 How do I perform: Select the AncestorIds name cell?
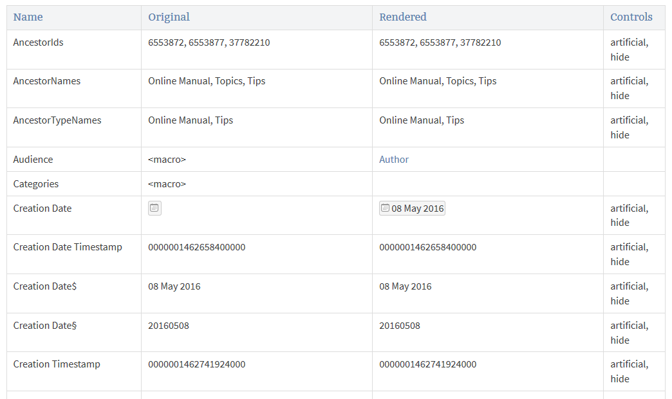point(39,42)
